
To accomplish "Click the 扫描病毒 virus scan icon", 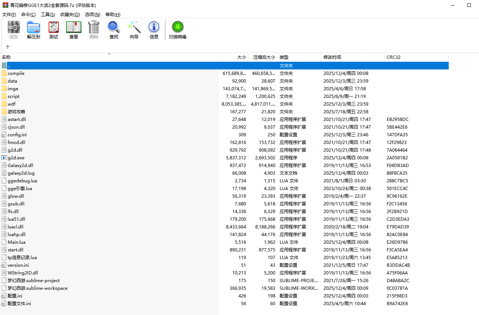I will (x=178, y=30).
